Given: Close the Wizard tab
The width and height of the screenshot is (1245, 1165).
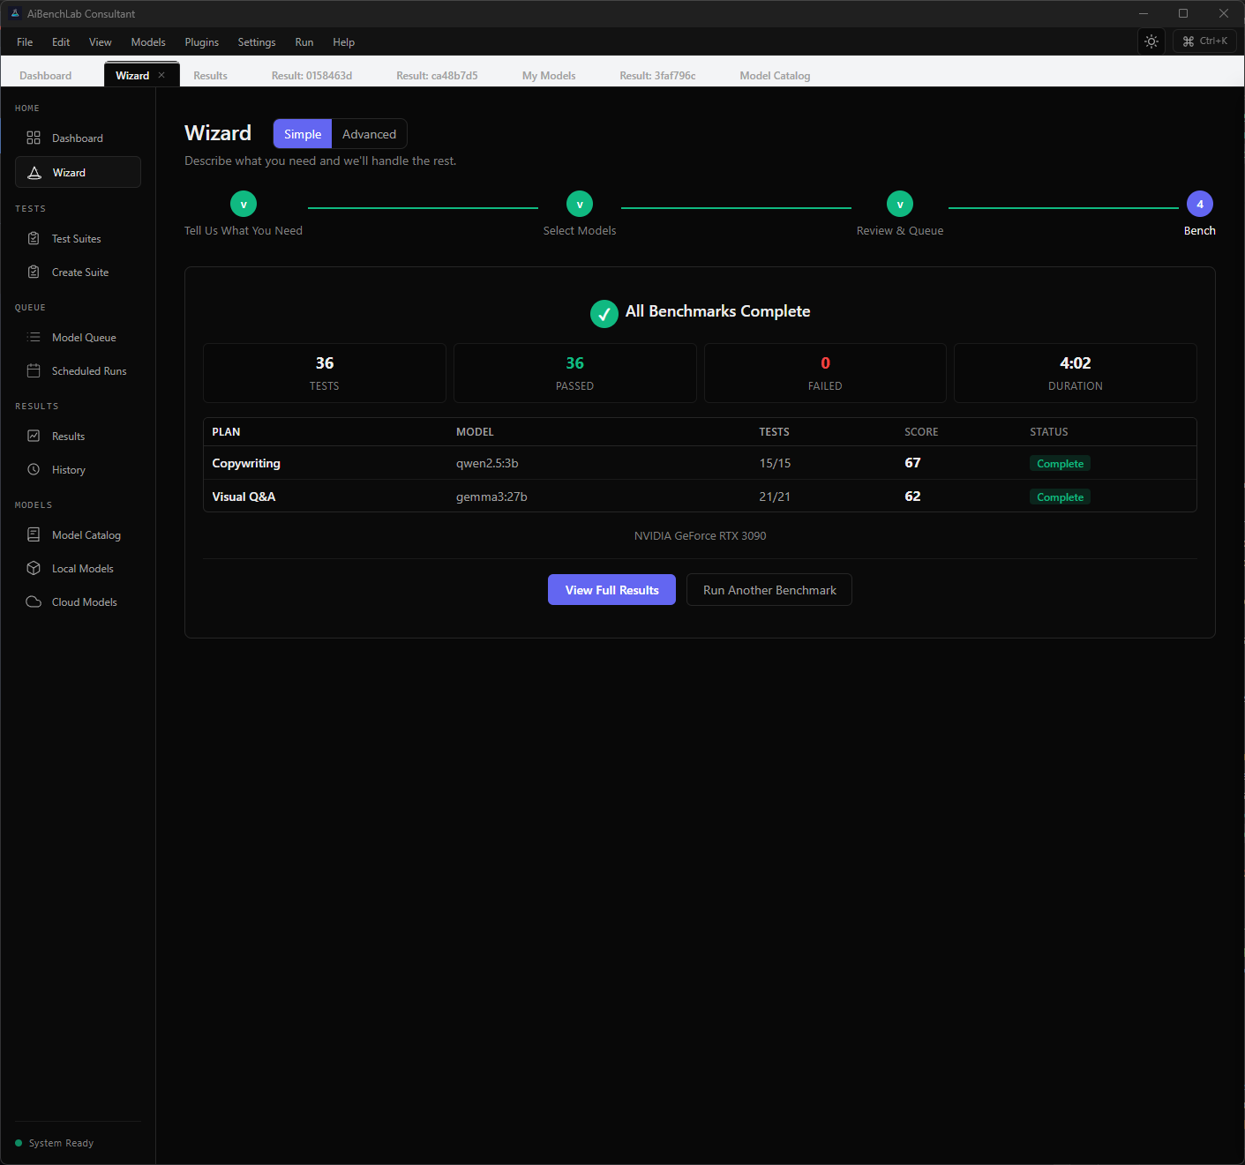Looking at the screenshot, I should (x=161, y=76).
